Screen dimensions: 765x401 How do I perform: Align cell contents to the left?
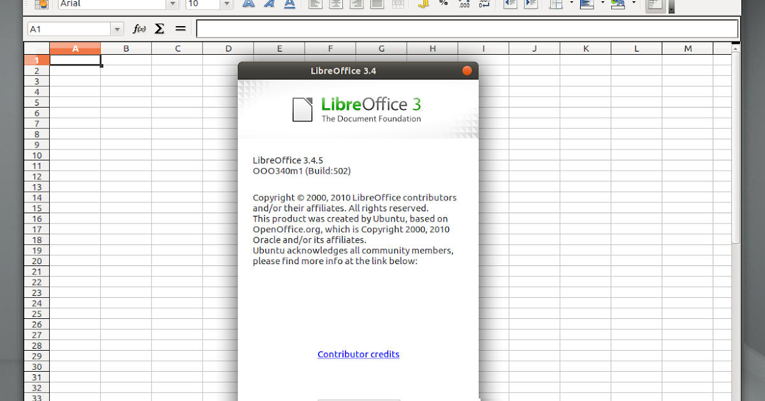tap(315, 5)
